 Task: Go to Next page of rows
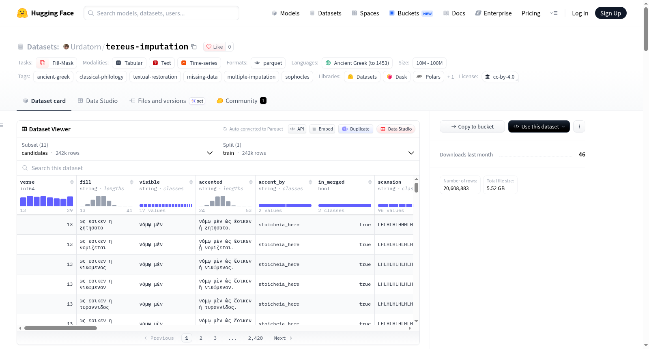click(283, 338)
